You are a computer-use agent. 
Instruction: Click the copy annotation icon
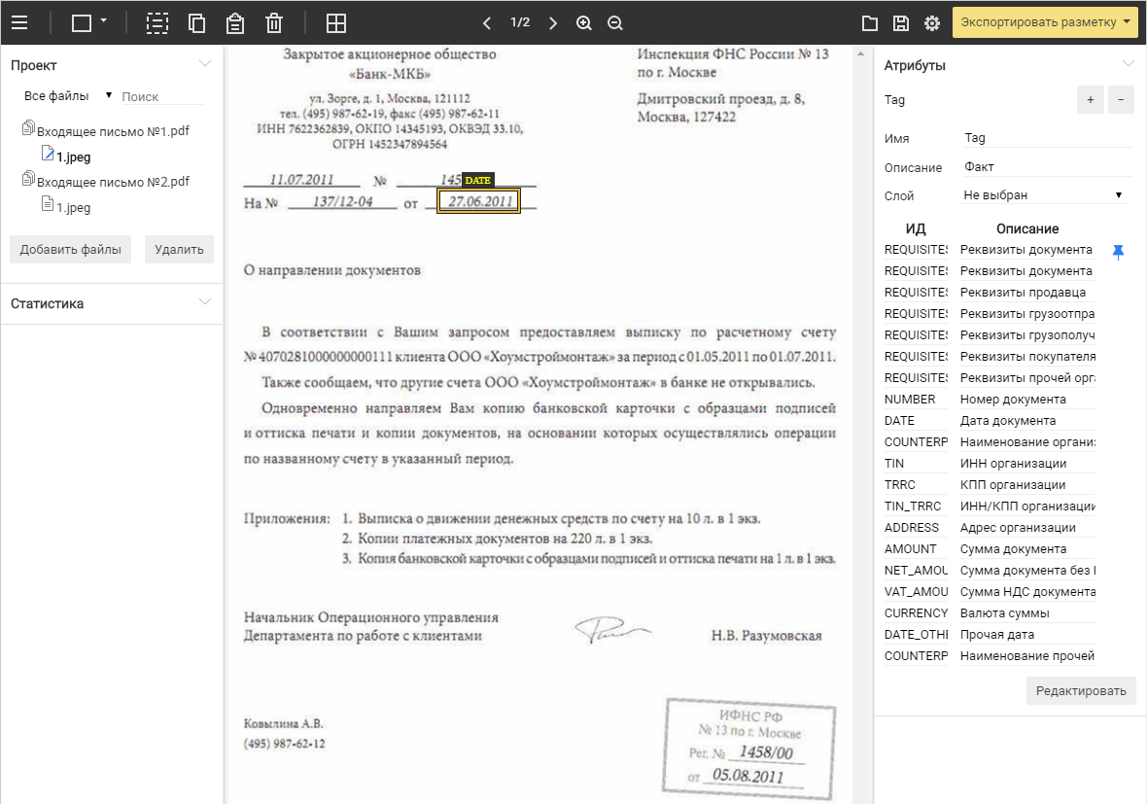click(196, 22)
